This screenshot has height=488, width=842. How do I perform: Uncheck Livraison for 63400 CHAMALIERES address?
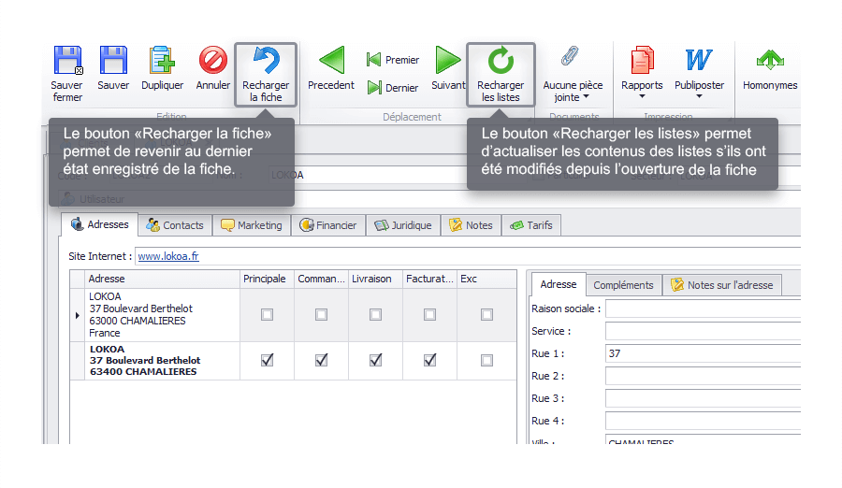(x=375, y=360)
